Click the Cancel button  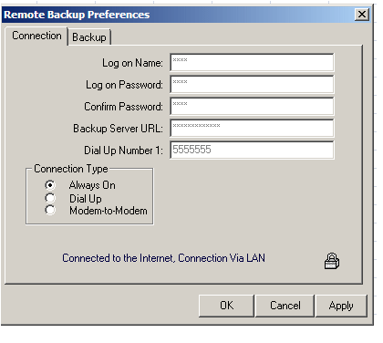[x=285, y=306]
